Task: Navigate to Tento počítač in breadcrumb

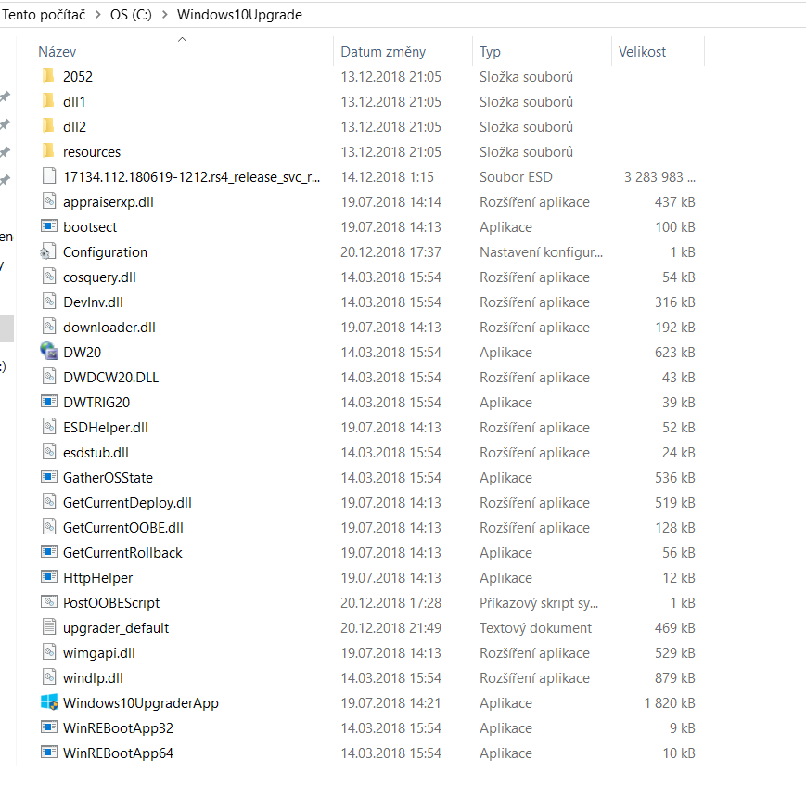Action: click(x=44, y=15)
